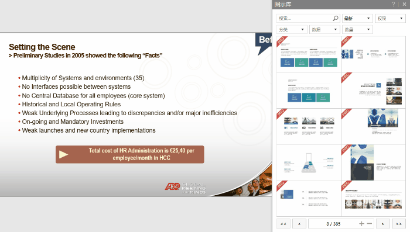The width and height of the screenshot is (410, 232).
Task: Select the bottom template with four-photo strip
Action: coord(374,198)
